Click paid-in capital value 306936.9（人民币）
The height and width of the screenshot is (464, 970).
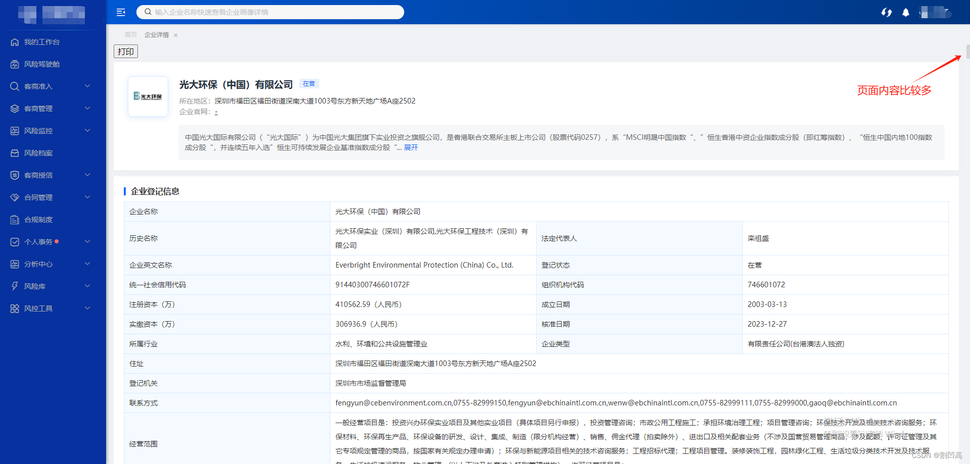pos(368,324)
